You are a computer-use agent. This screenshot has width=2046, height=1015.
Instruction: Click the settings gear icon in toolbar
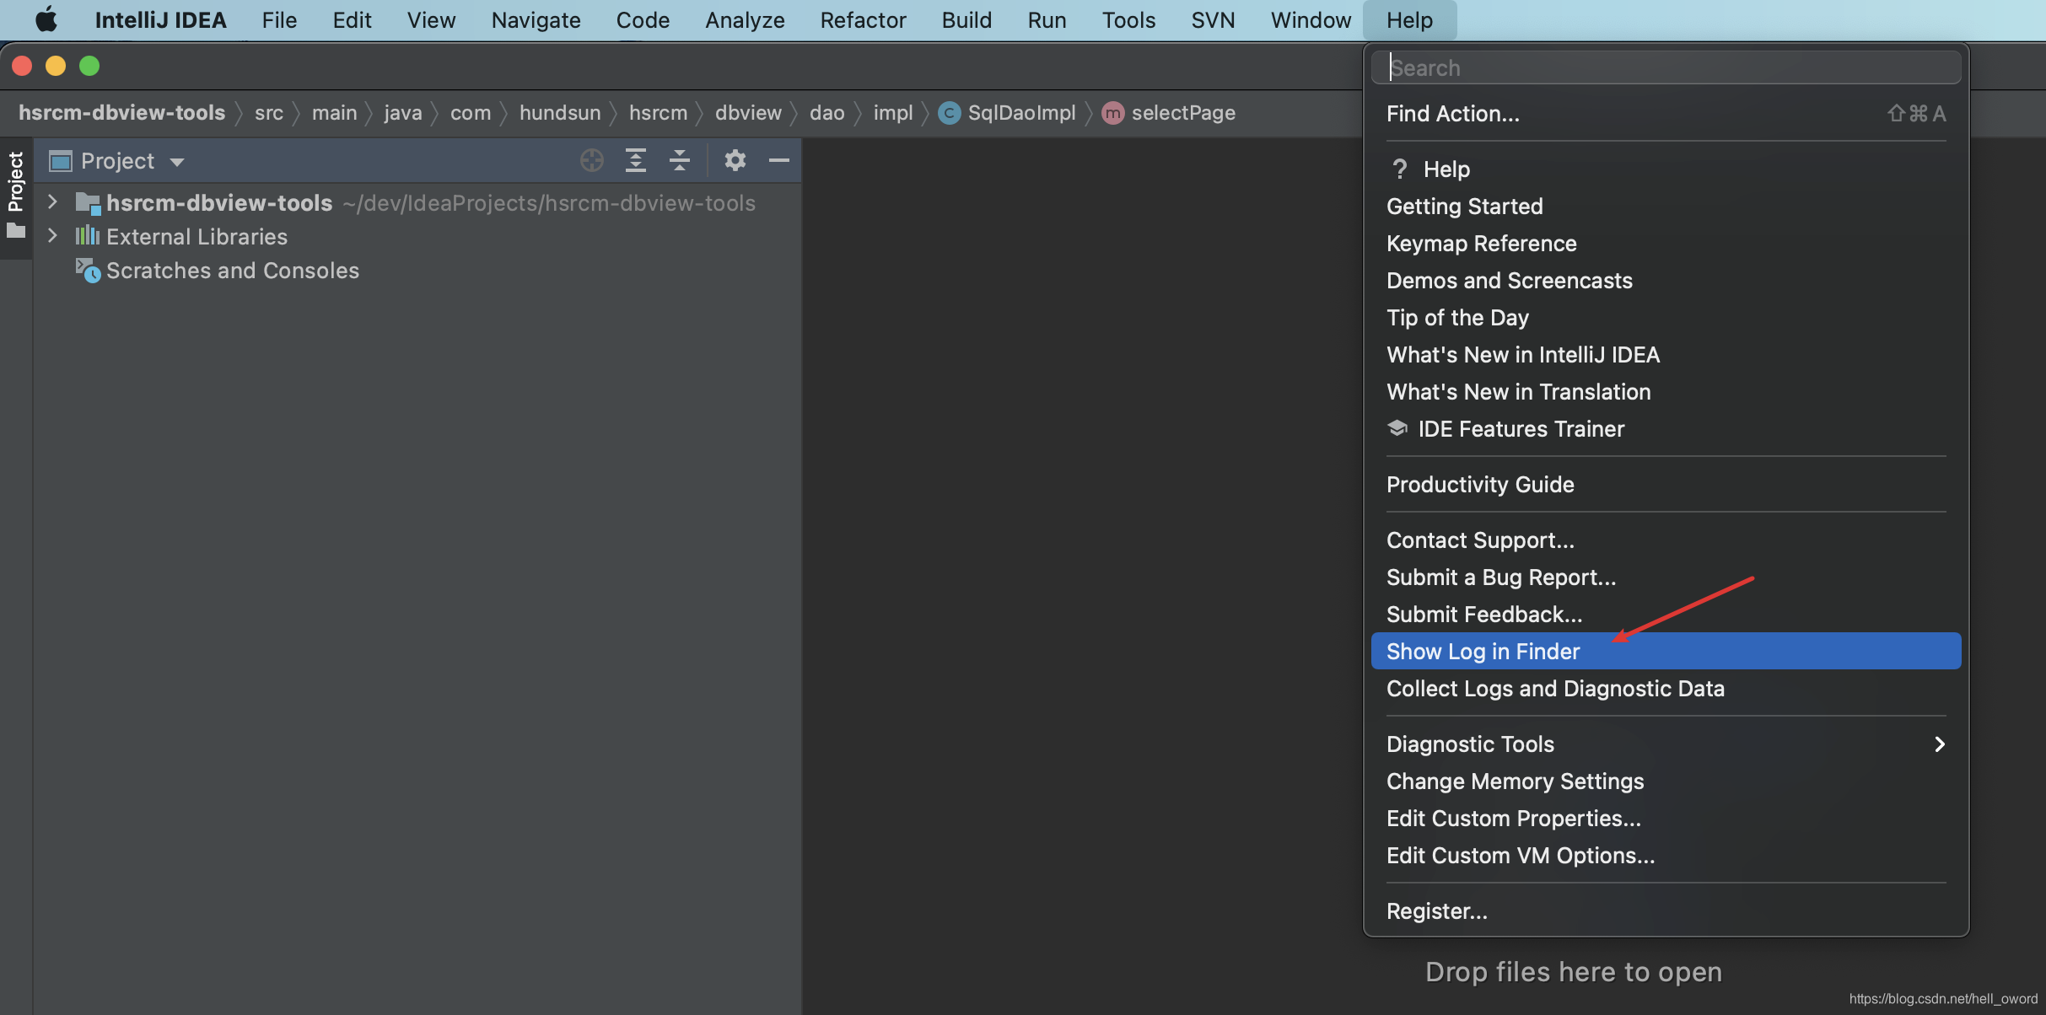(x=734, y=160)
